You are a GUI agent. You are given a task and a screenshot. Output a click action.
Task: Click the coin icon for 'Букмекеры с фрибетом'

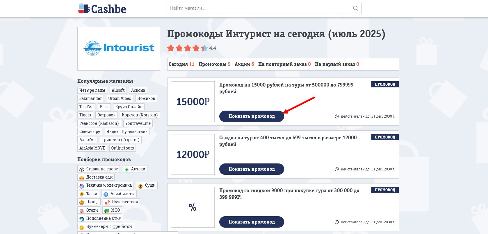coord(82,227)
